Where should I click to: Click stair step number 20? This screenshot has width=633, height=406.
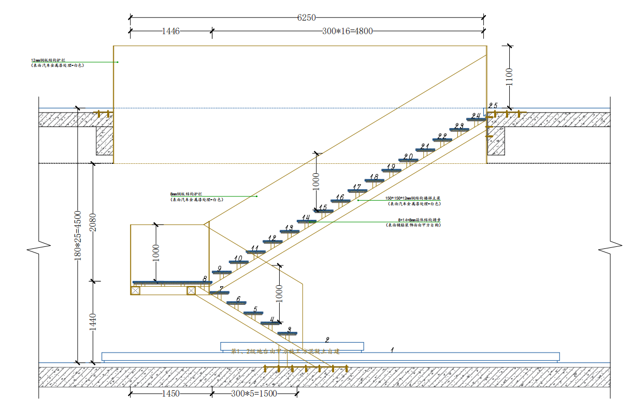pos(408,156)
